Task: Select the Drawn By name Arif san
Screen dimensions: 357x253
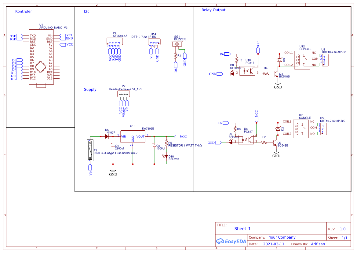Action: click(x=318, y=244)
